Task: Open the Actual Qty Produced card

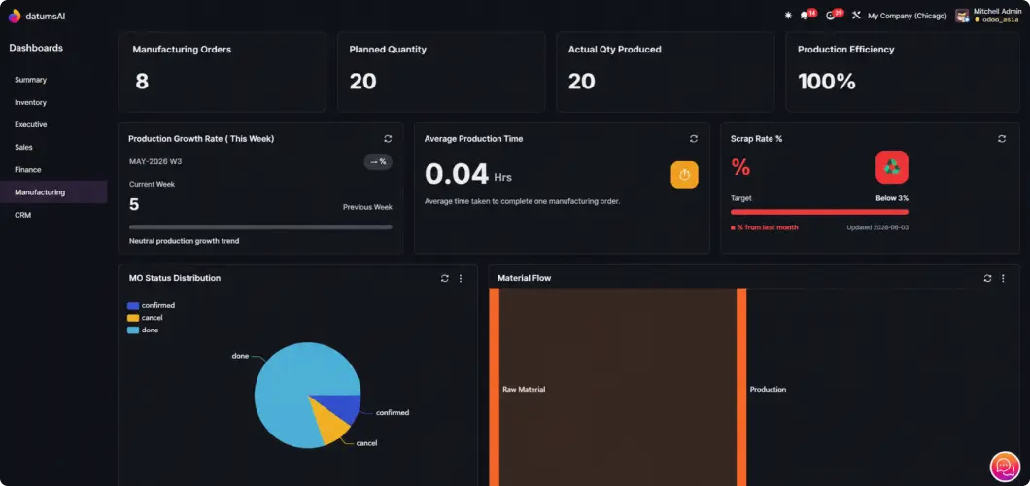Action: coord(666,72)
